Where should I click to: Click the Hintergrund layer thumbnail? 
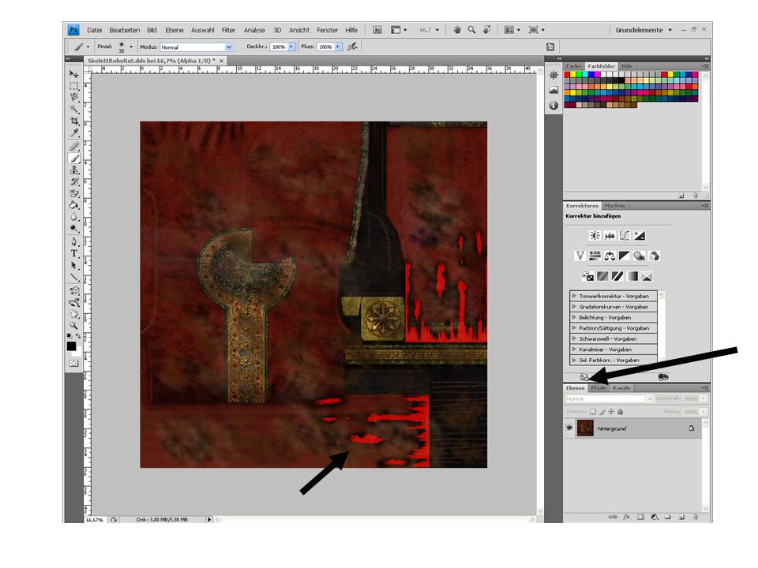click(x=585, y=428)
